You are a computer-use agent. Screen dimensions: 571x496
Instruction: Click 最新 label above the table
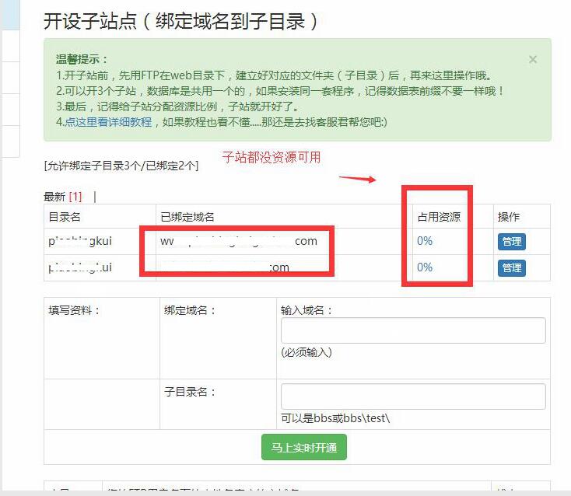54,197
